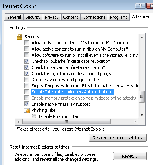
Task: Uncheck Enable native XMLHTTP support
Action: coord(27,104)
